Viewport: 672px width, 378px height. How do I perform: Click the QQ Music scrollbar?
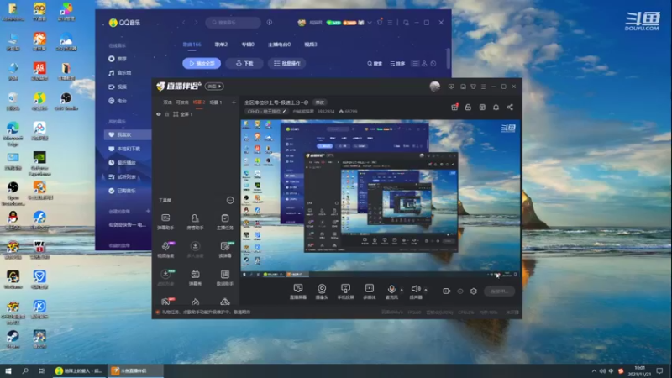pyautogui.click(x=449, y=58)
